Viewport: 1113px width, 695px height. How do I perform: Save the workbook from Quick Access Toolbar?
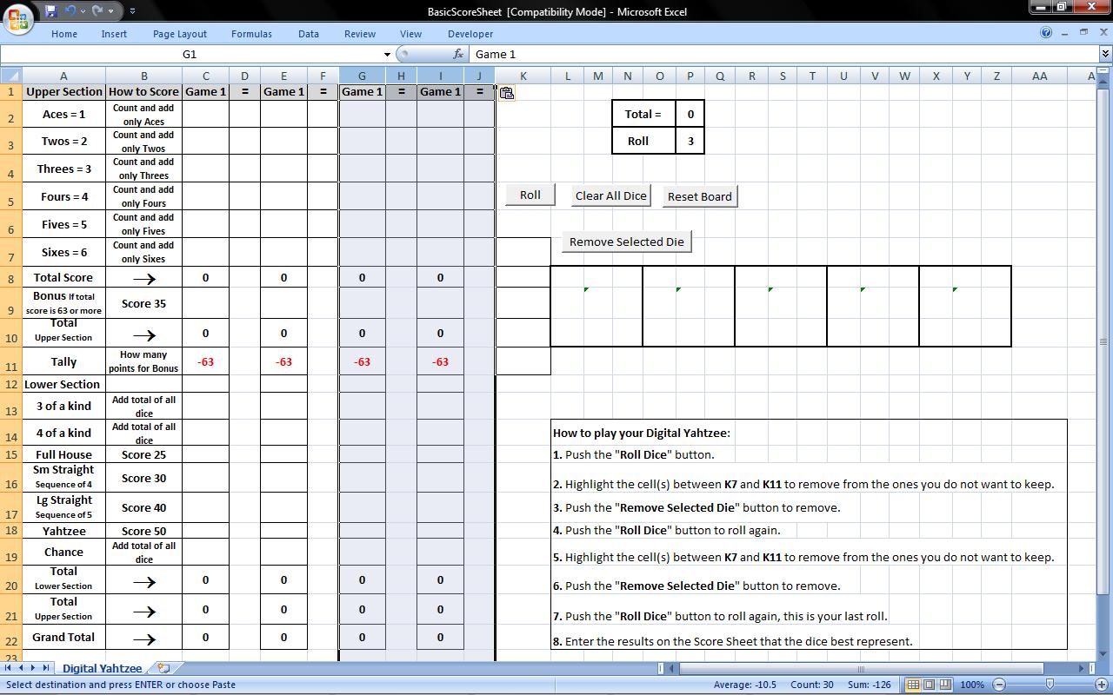click(x=50, y=11)
